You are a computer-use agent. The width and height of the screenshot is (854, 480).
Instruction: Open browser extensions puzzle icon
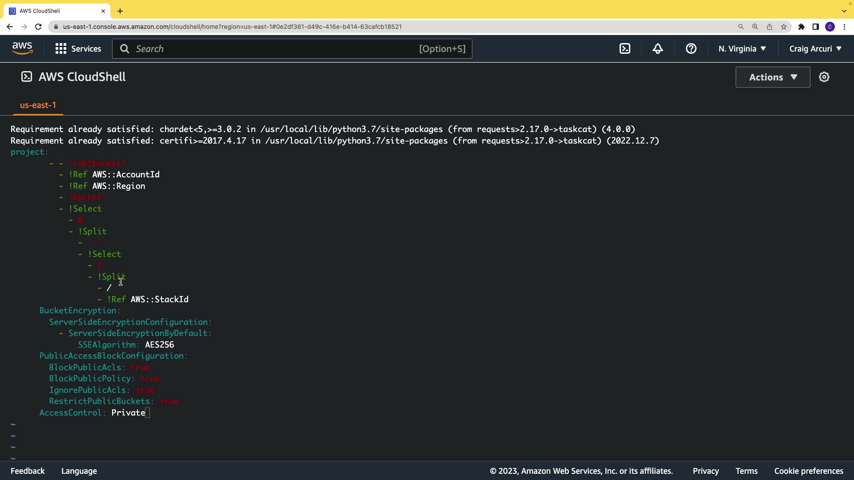pyautogui.click(x=802, y=27)
